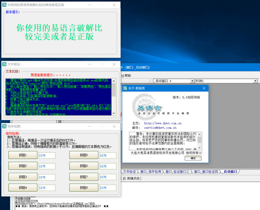Minimize the 文本验证 window

point(90,65)
